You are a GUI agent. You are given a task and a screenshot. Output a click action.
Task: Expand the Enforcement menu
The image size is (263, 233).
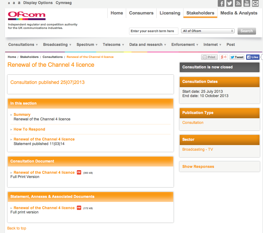click(x=185, y=45)
